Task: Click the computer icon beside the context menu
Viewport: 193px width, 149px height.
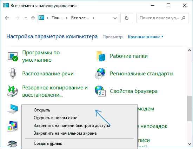Action: pos(13,109)
